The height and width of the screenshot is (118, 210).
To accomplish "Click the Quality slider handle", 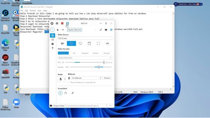I will coord(99,67).
